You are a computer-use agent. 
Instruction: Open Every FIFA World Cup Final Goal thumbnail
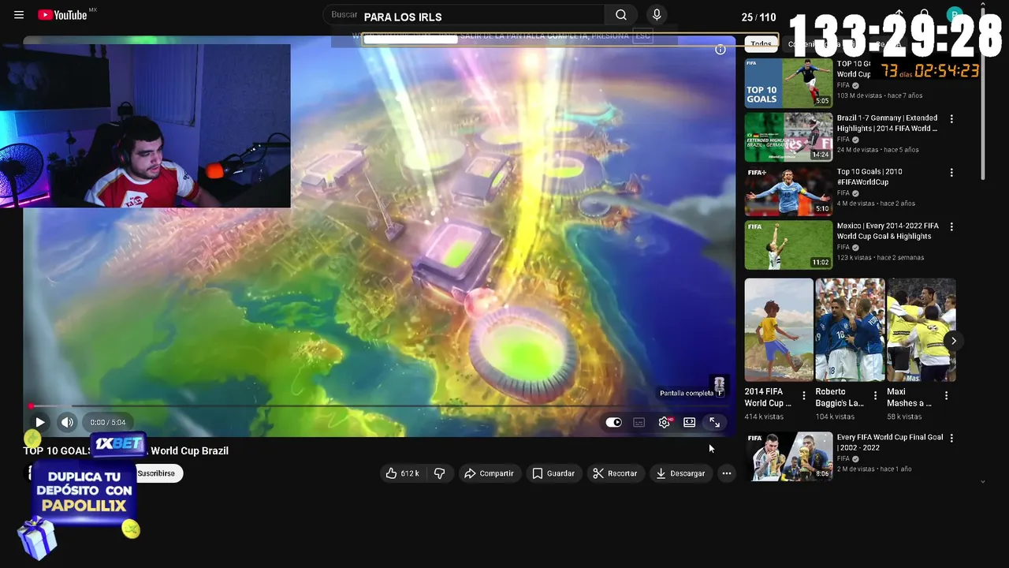pos(788,456)
